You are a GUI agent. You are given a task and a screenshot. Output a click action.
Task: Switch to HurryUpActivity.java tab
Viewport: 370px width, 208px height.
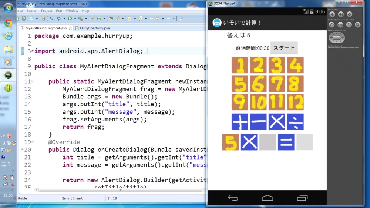[94, 28]
